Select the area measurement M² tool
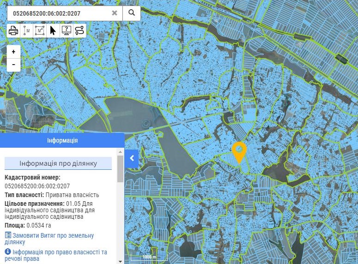The width and height of the screenshot is (358, 264). click(x=40, y=31)
